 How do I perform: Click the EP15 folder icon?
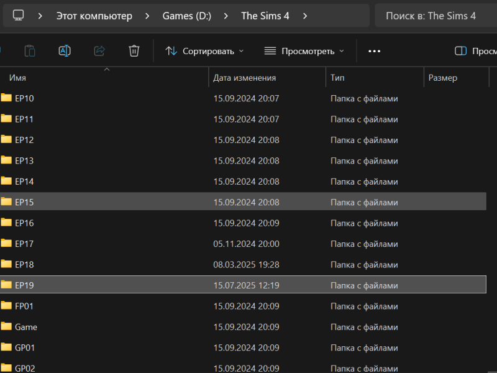[6, 201]
